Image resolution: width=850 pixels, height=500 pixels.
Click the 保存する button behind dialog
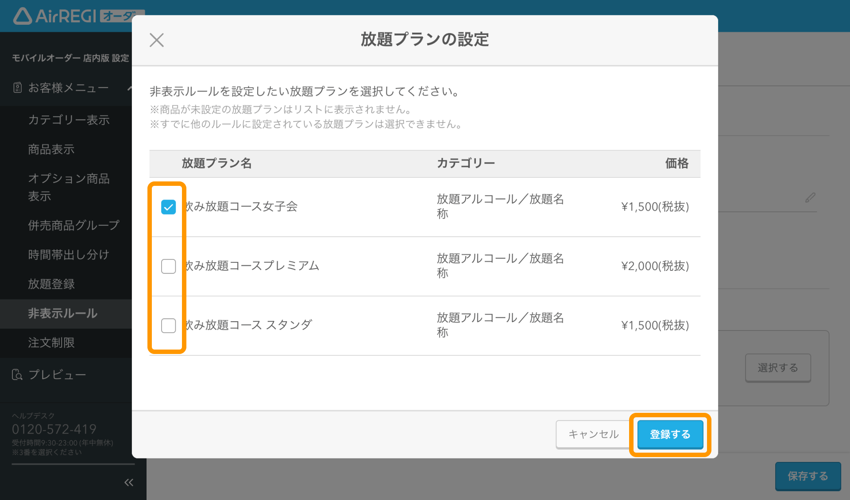(807, 476)
